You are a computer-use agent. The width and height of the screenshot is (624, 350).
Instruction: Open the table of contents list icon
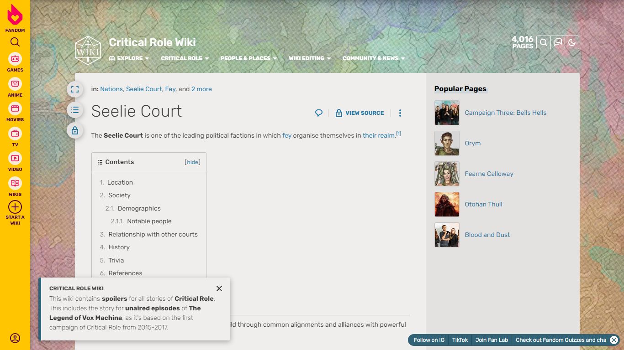click(x=75, y=110)
